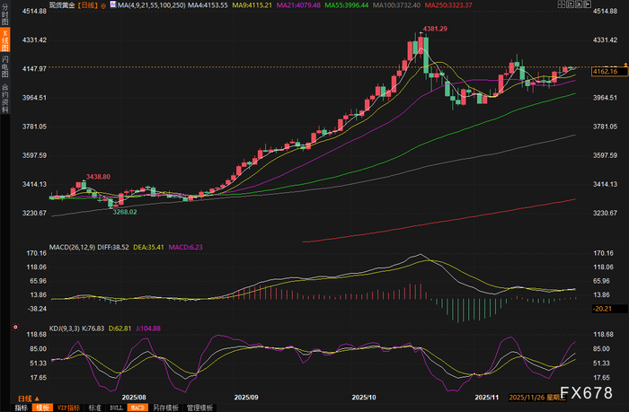The width and height of the screenshot is (629, 412).
Task: Toggle the 标准 mode button
Action: pyautogui.click(x=95, y=408)
